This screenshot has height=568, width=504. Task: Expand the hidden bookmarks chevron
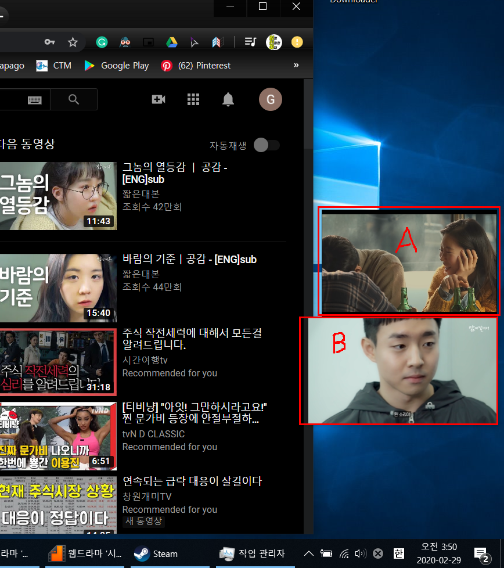point(296,65)
